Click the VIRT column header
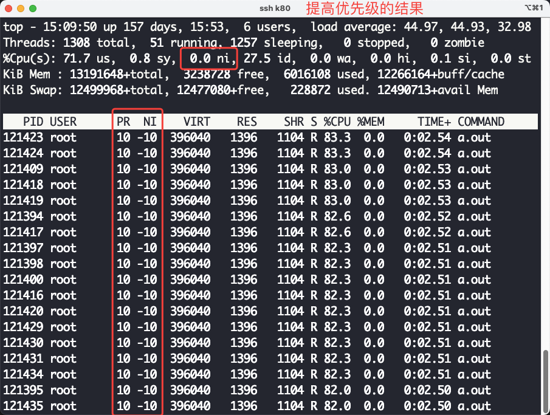This screenshot has width=550, height=415. point(196,122)
